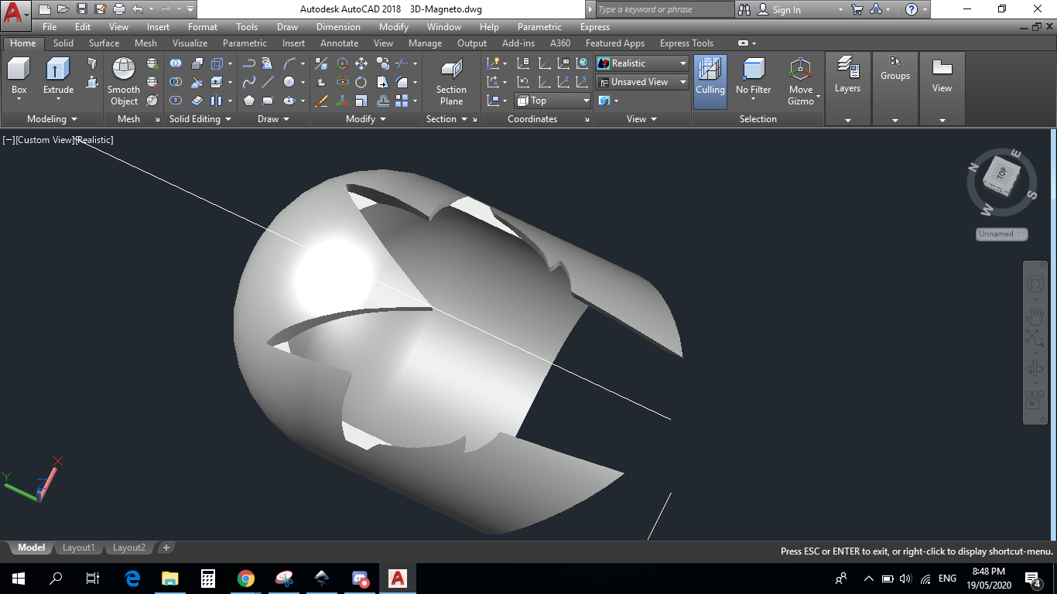Image resolution: width=1057 pixels, height=594 pixels.
Task: Open Chrome from the taskbar
Action: pos(246,579)
